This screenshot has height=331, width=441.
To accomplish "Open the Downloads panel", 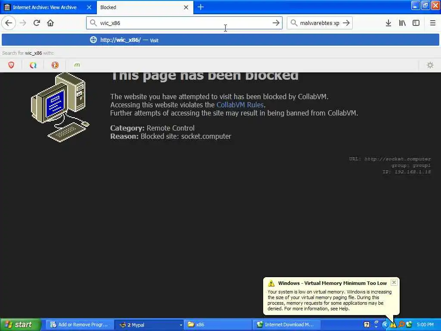I will 388,23.
